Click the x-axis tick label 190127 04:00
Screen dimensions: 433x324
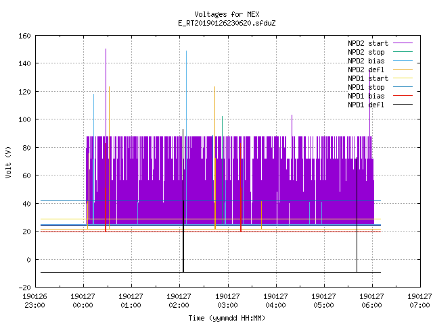click(x=275, y=301)
